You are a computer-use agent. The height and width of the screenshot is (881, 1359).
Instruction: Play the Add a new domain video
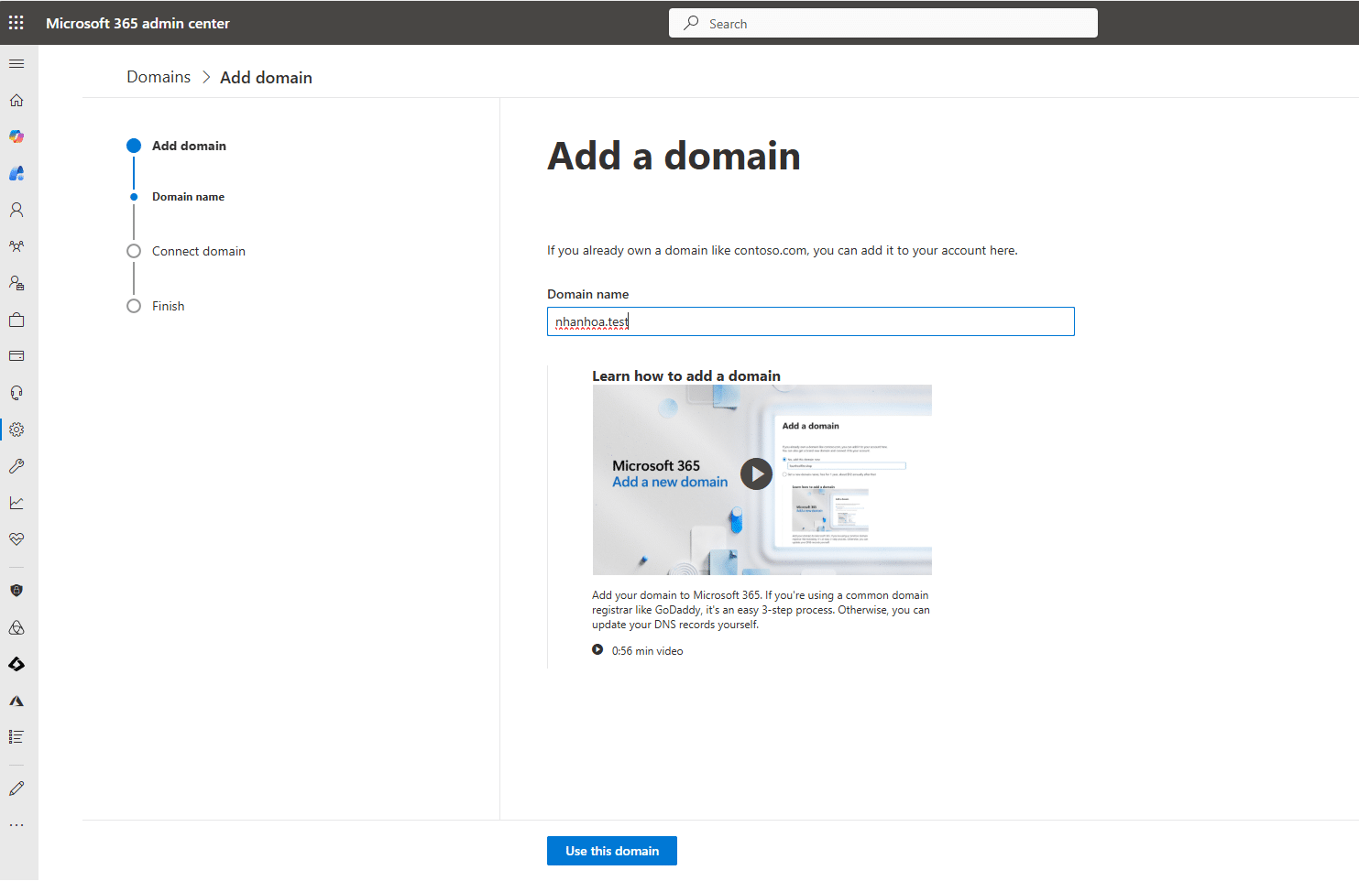point(756,474)
